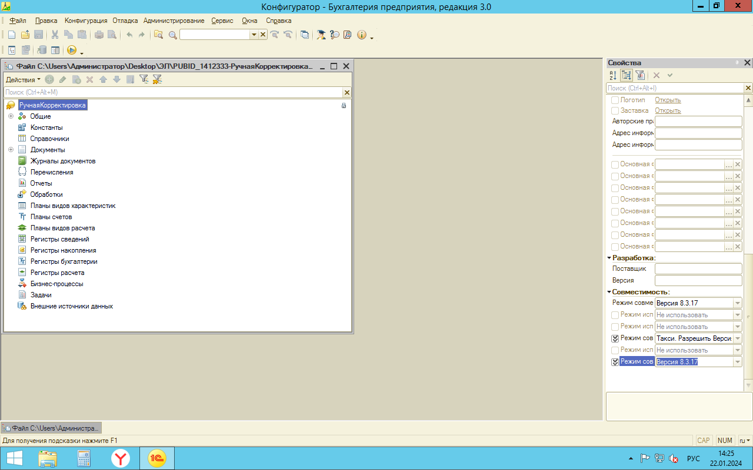Open toolbar search history dropdown arrow

pos(254,35)
